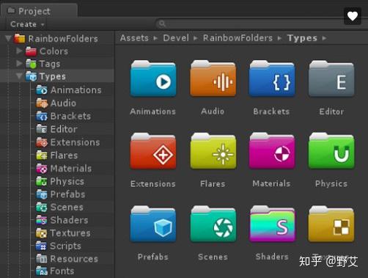Screen dimensions: 368x278
Task: Open the gradient Shaders folder in the grid
Action: 272,224
